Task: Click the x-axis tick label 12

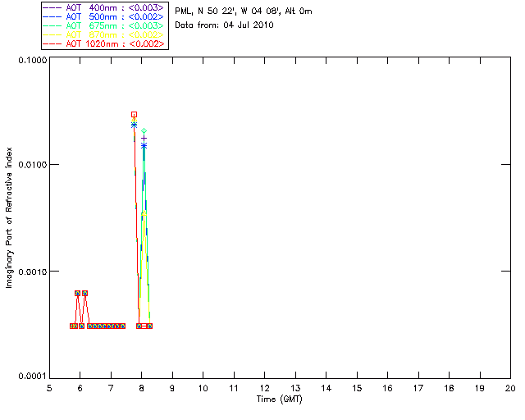Action: [x=264, y=388]
